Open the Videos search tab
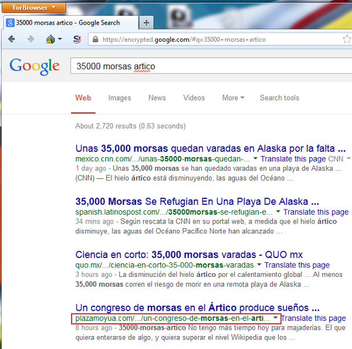The width and height of the screenshot is (352, 349). point(194,98)
